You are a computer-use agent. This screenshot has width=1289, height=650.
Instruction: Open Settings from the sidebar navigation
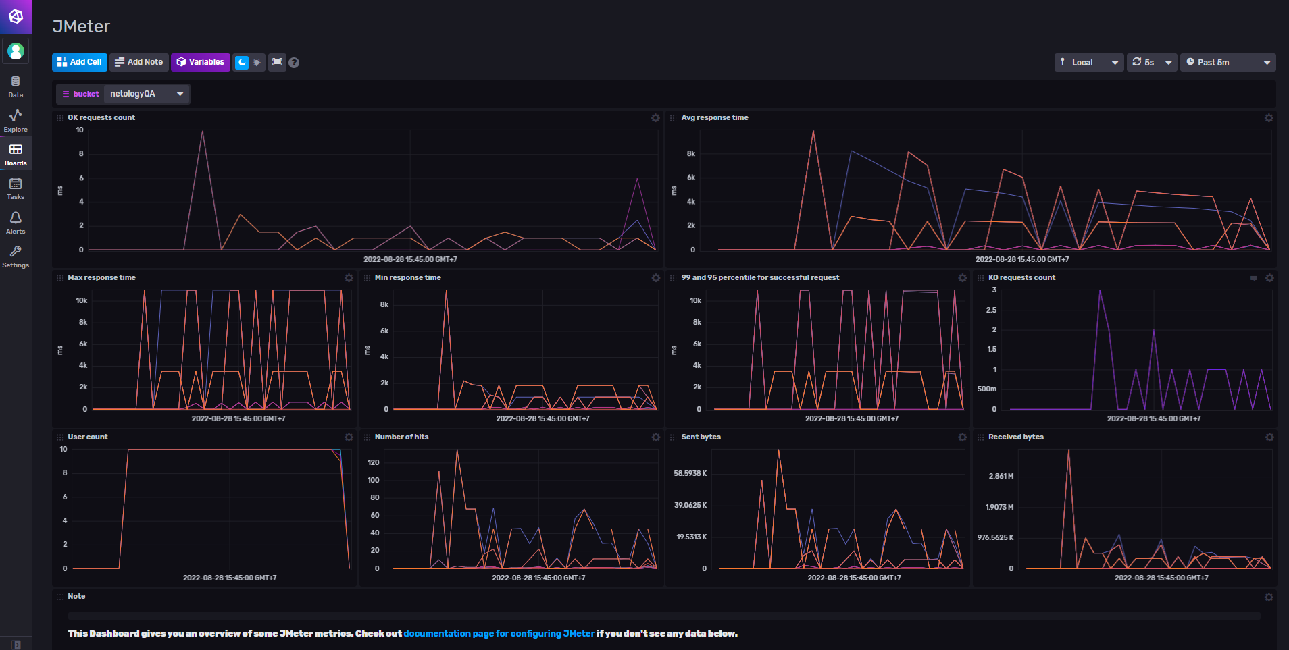(16, 255)
